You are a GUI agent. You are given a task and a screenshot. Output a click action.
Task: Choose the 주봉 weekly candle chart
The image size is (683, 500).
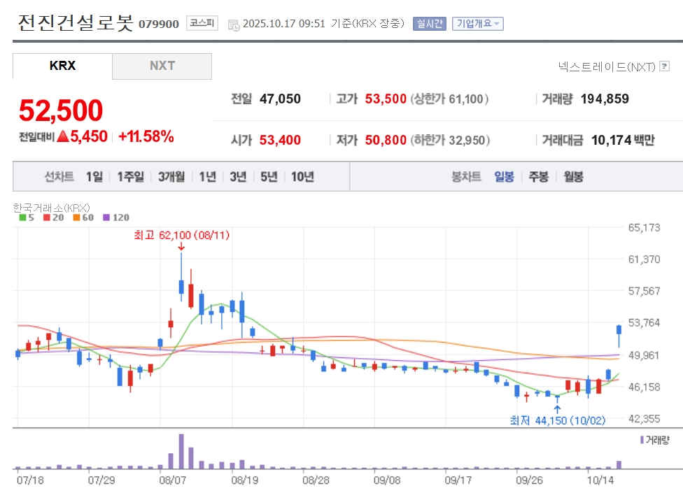(538, 177)
